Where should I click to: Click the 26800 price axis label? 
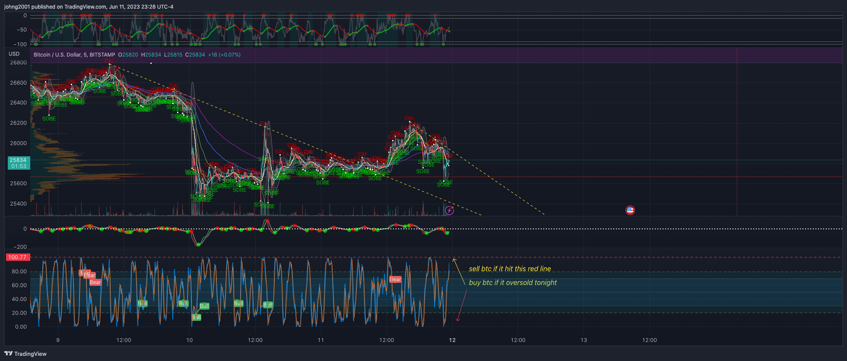[x=18, y=63]
